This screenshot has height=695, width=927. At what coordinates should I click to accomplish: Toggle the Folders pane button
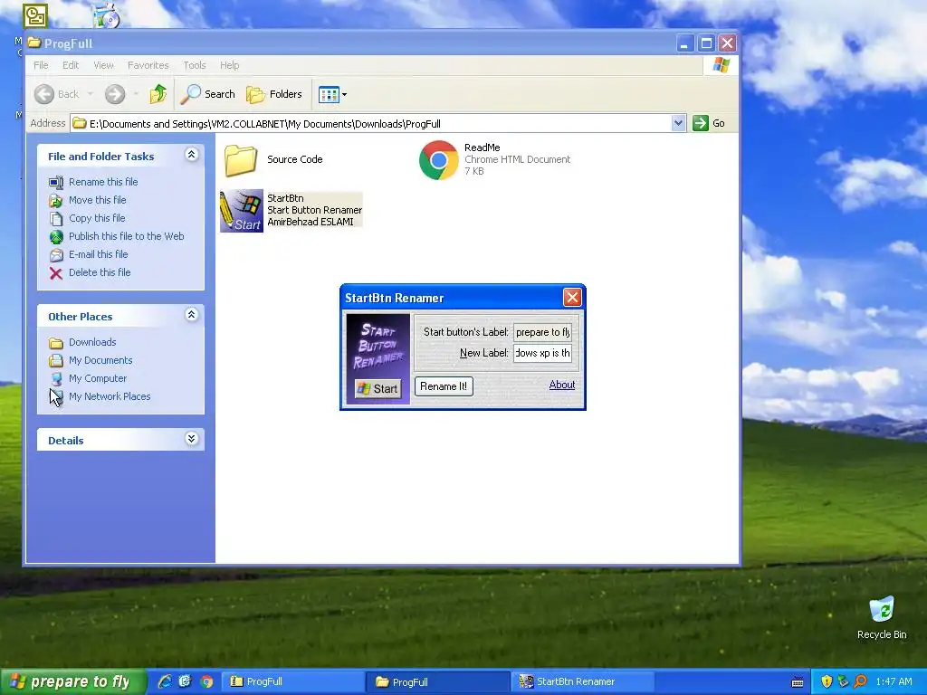(x=274, y=94)
